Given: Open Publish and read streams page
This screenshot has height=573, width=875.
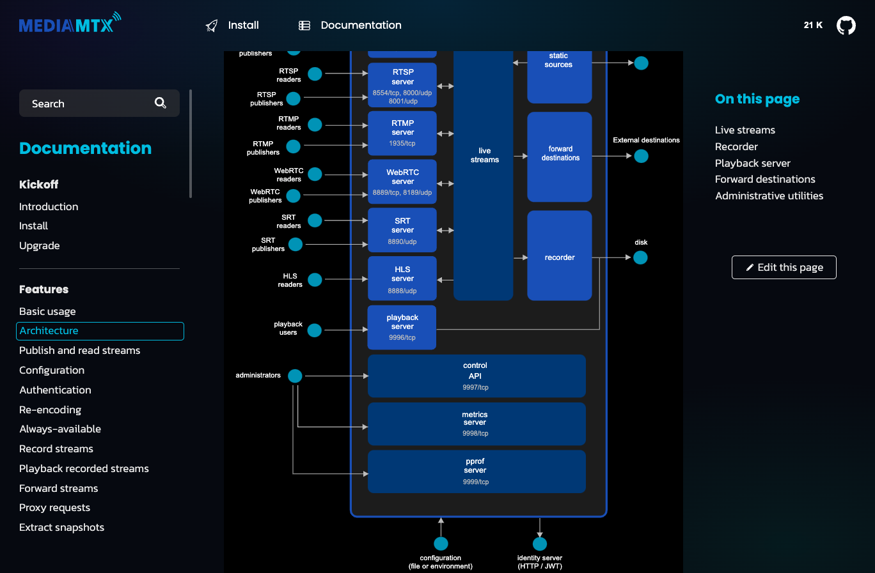Looking at the screenshot, I should (79, 351).
